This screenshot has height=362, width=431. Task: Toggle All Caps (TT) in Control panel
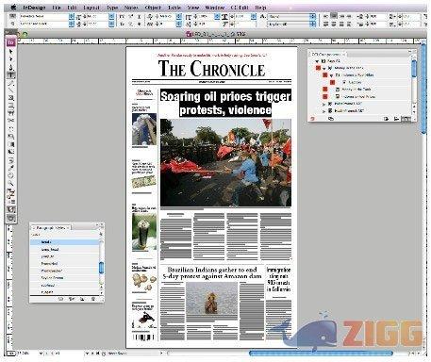pyautogui.click(x=122, y=16)
